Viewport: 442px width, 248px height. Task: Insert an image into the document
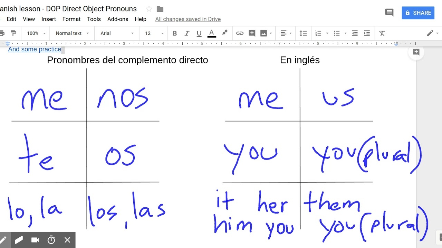tap(263, 33)
